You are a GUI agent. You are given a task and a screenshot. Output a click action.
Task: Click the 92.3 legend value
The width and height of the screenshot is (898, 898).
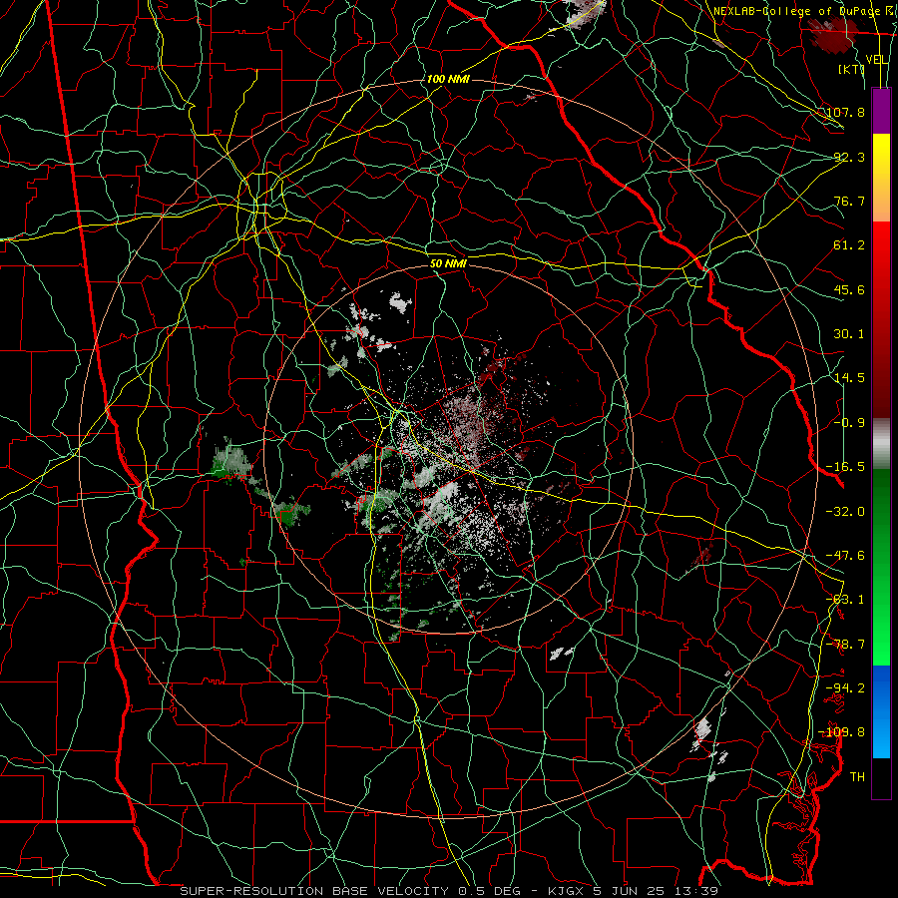tap(849, 157)
